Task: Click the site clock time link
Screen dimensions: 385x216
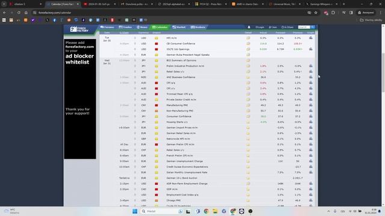Action: point(288,27)
